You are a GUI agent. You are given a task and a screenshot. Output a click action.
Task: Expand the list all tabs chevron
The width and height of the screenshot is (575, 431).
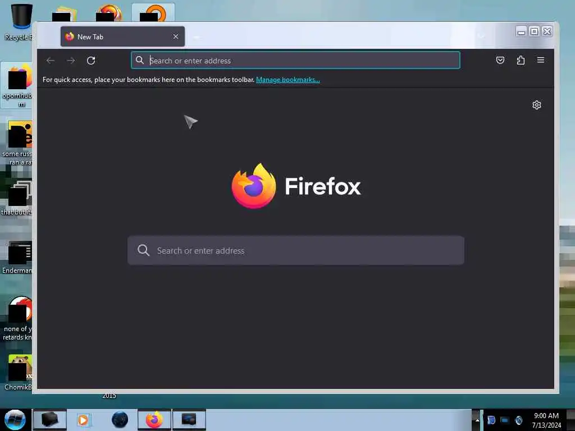tap(481, 36)
